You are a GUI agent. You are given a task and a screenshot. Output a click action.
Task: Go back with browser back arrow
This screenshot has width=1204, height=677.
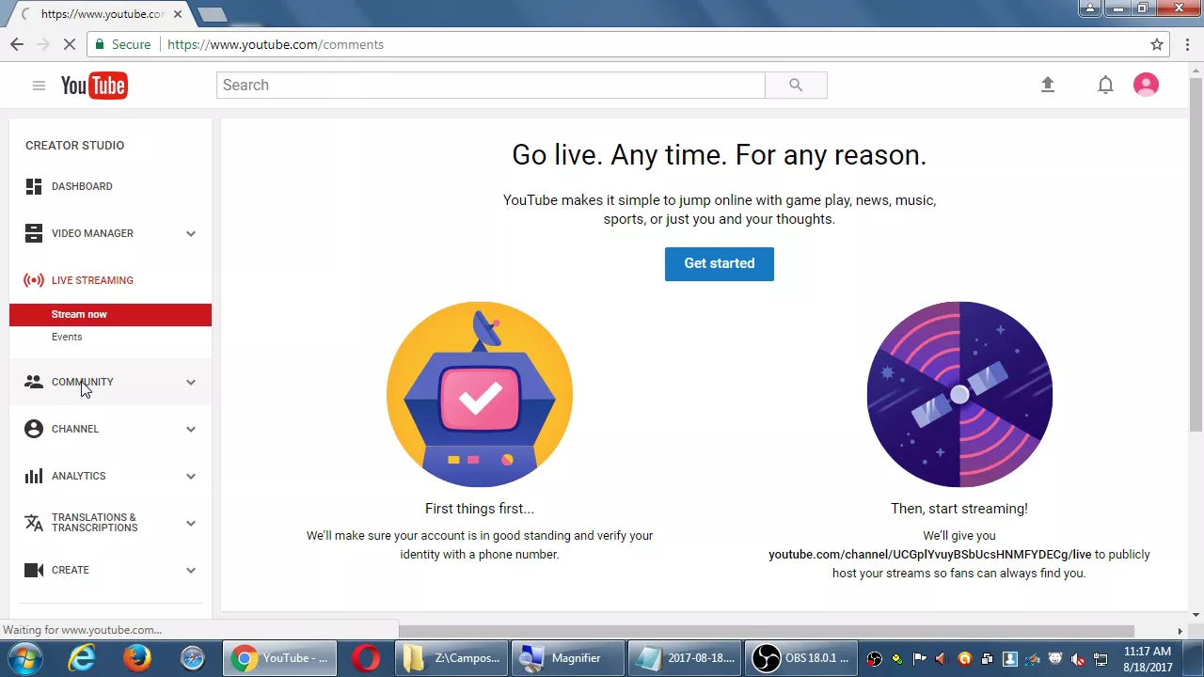click(x=17, y=44)
